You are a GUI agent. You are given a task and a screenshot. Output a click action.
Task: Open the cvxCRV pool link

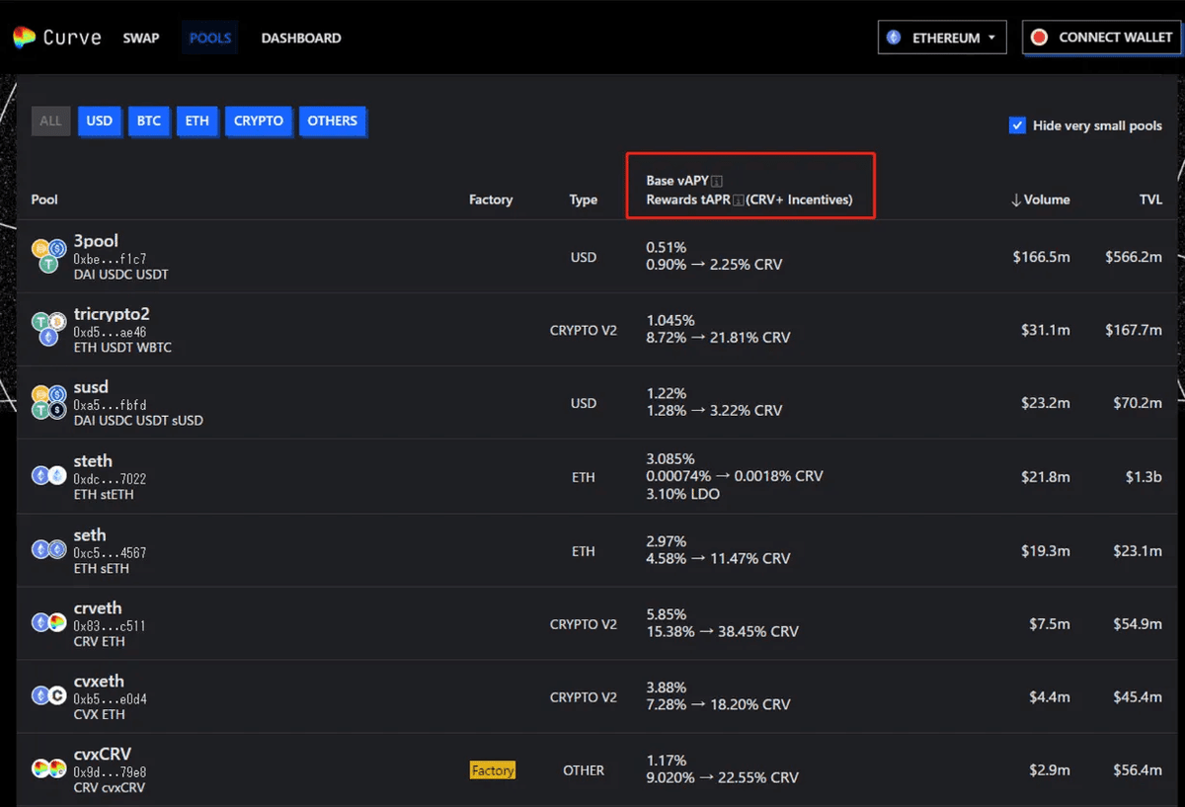tap(103, 754)
